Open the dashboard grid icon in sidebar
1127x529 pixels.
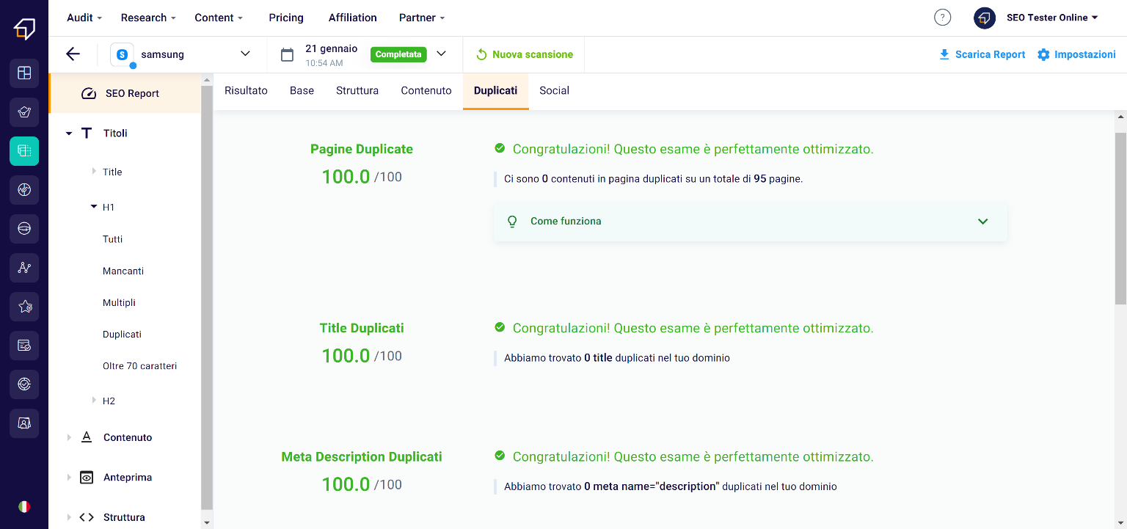coord(24,73)
